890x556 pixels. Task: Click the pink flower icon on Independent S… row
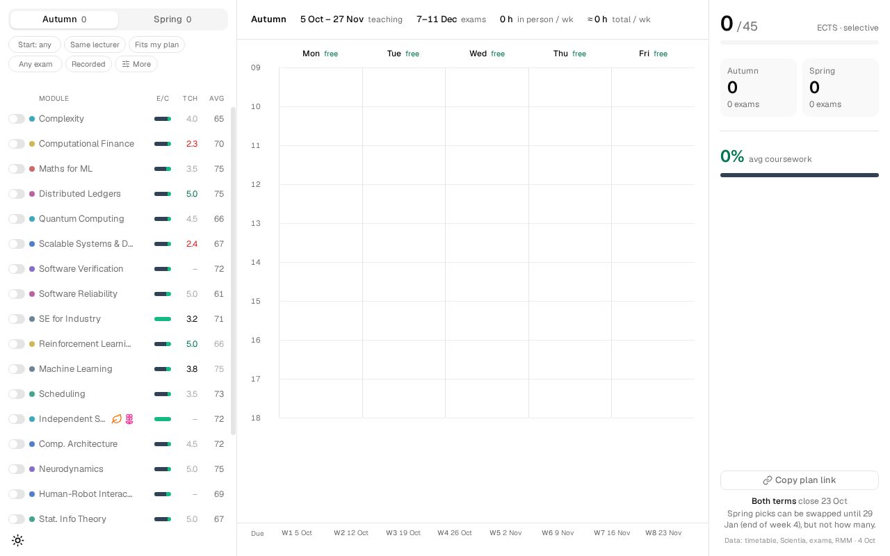coord(129,419)
